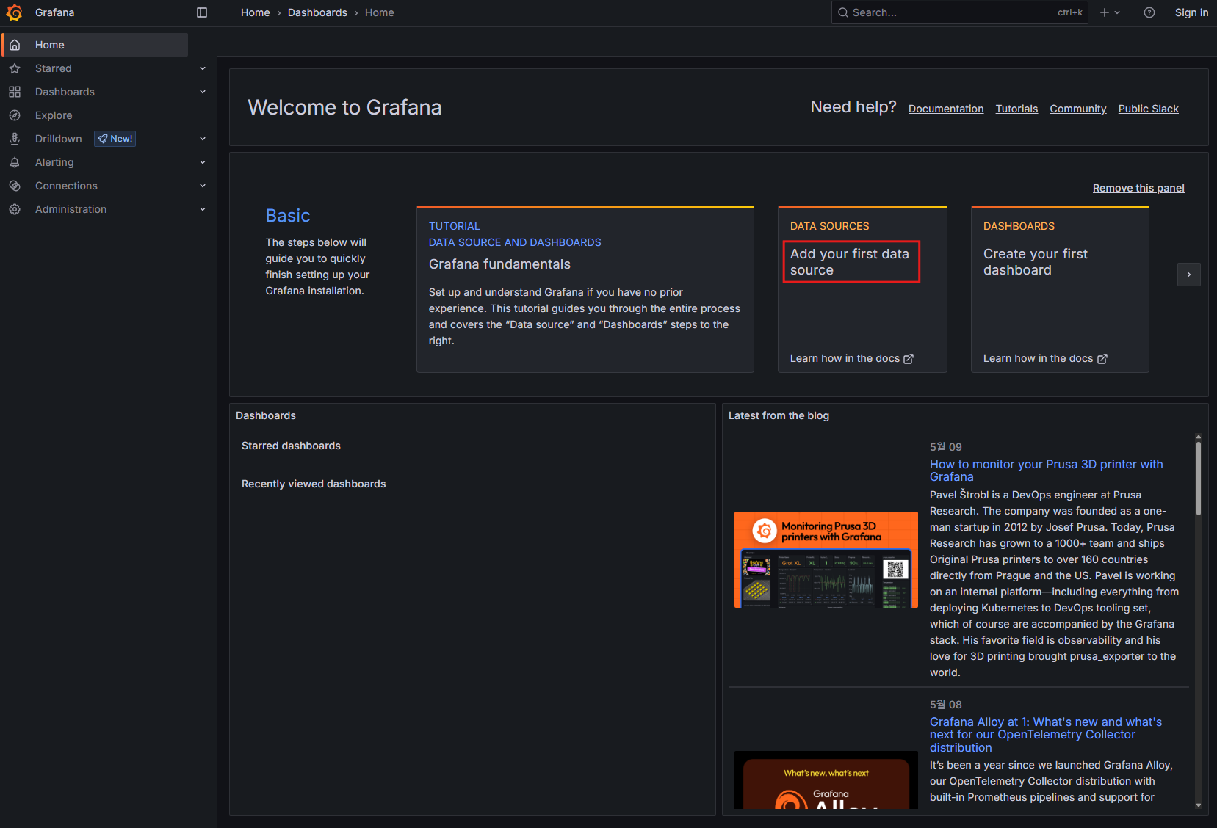Click the New! badge next to Drilldown
The height and width of the screenshot is (828, 1217).
(115, 139)
